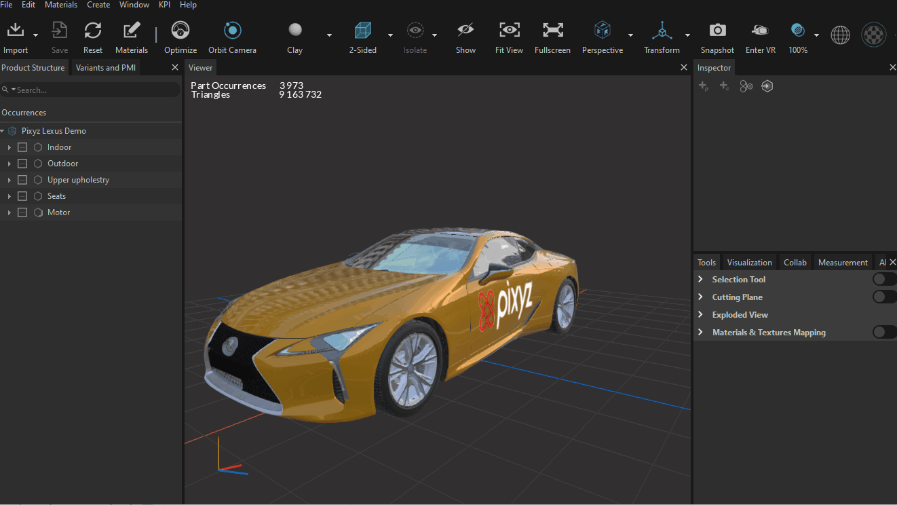Toggle the Indoor visibility checkbox
Viewport: 897px width, 505px height.
22,147
